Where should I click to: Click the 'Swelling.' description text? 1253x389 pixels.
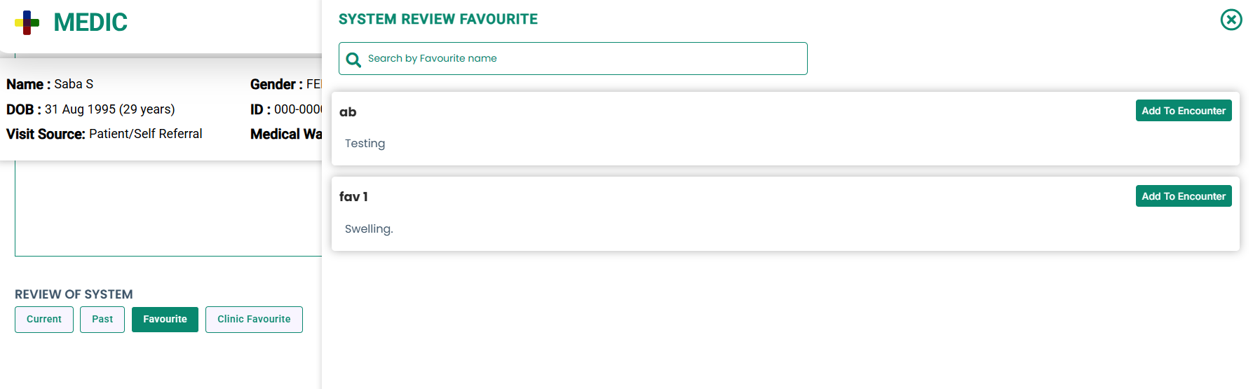[x=369, y=229]
